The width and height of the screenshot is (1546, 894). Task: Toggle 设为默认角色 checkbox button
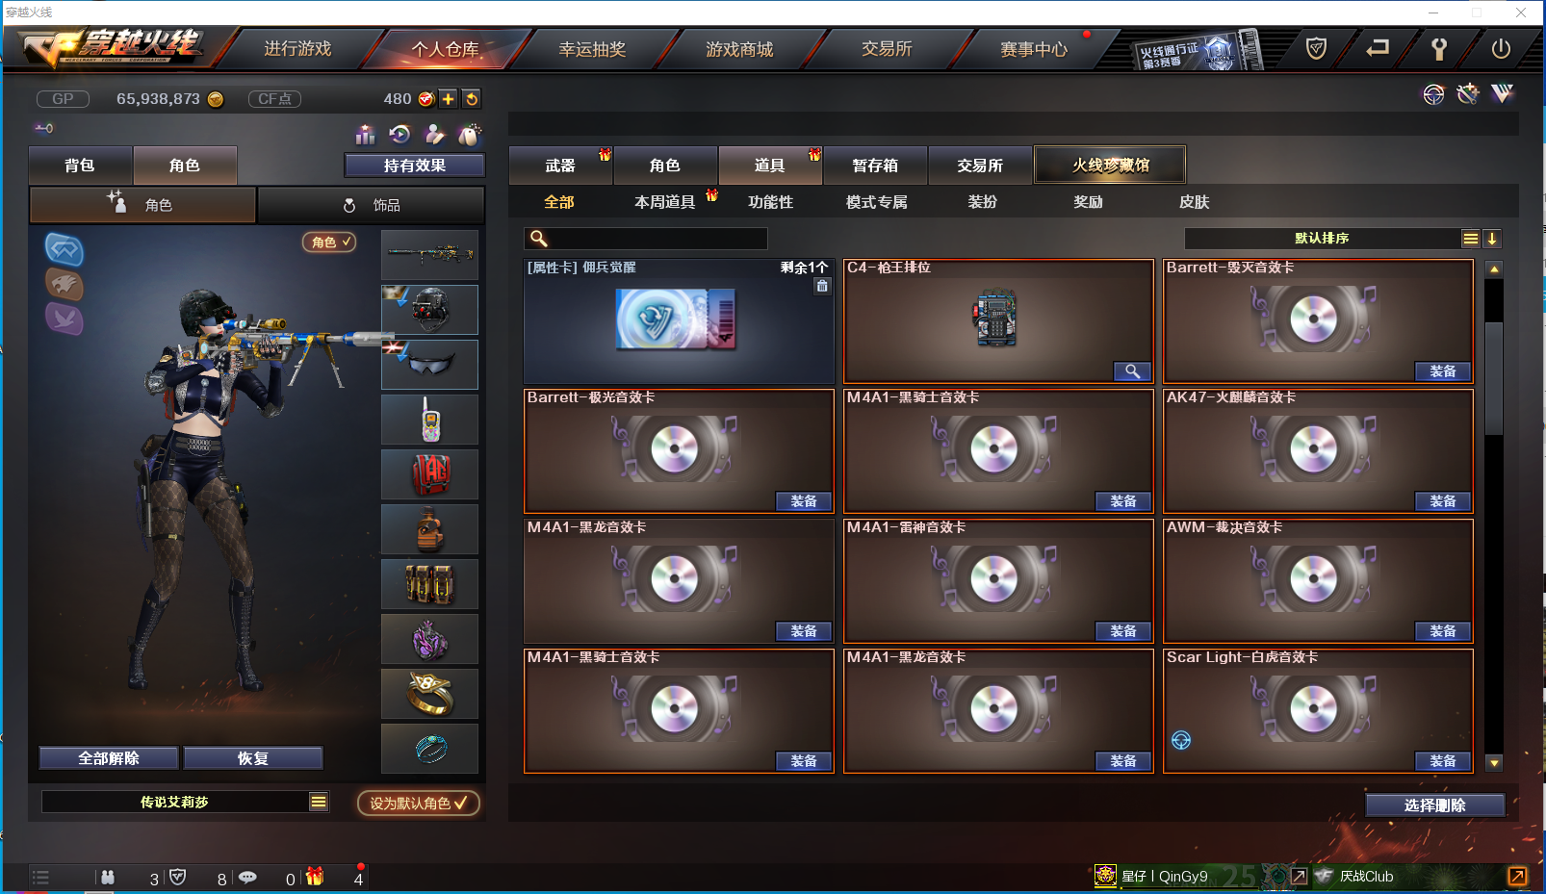coord(419,803)
